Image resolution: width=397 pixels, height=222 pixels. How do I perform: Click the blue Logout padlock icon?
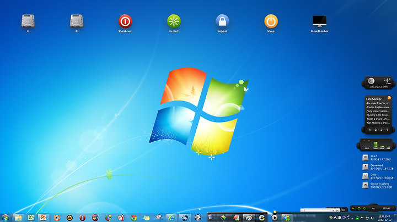222,21
